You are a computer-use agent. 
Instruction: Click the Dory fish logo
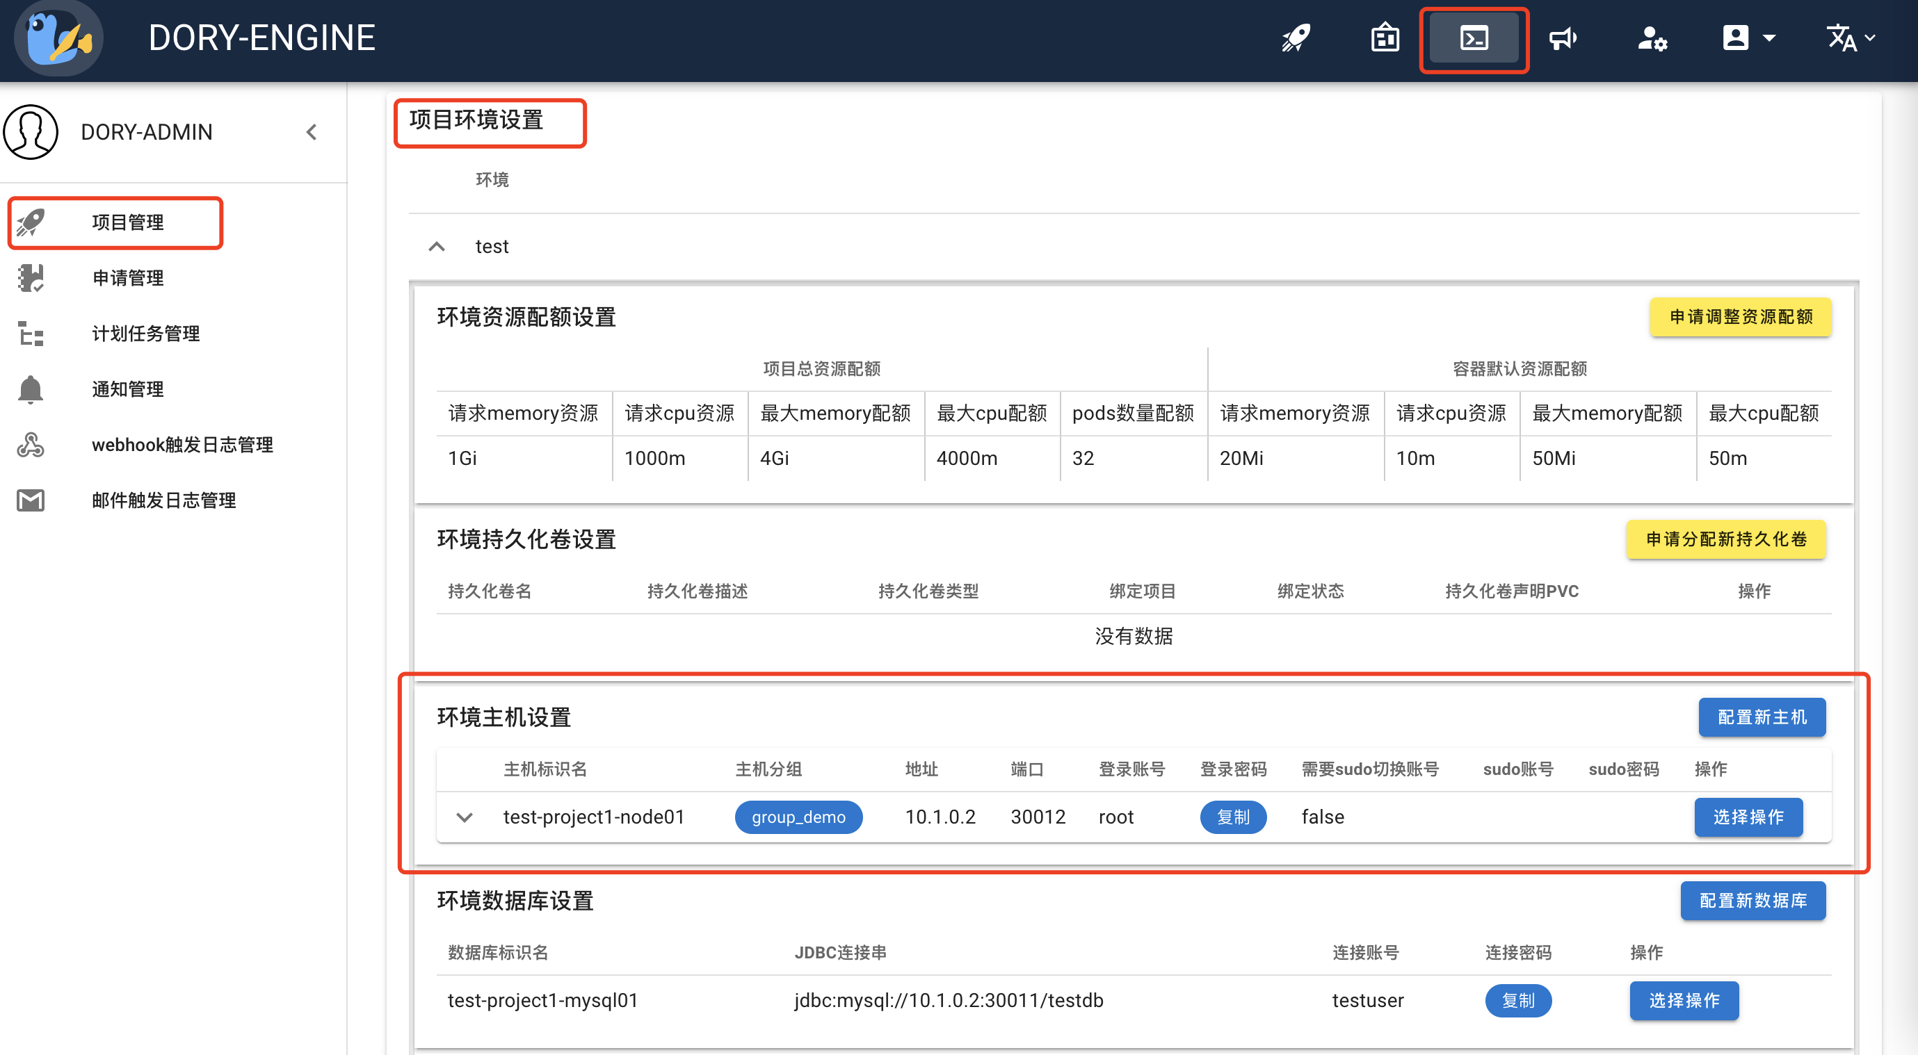tap(58, 38)
